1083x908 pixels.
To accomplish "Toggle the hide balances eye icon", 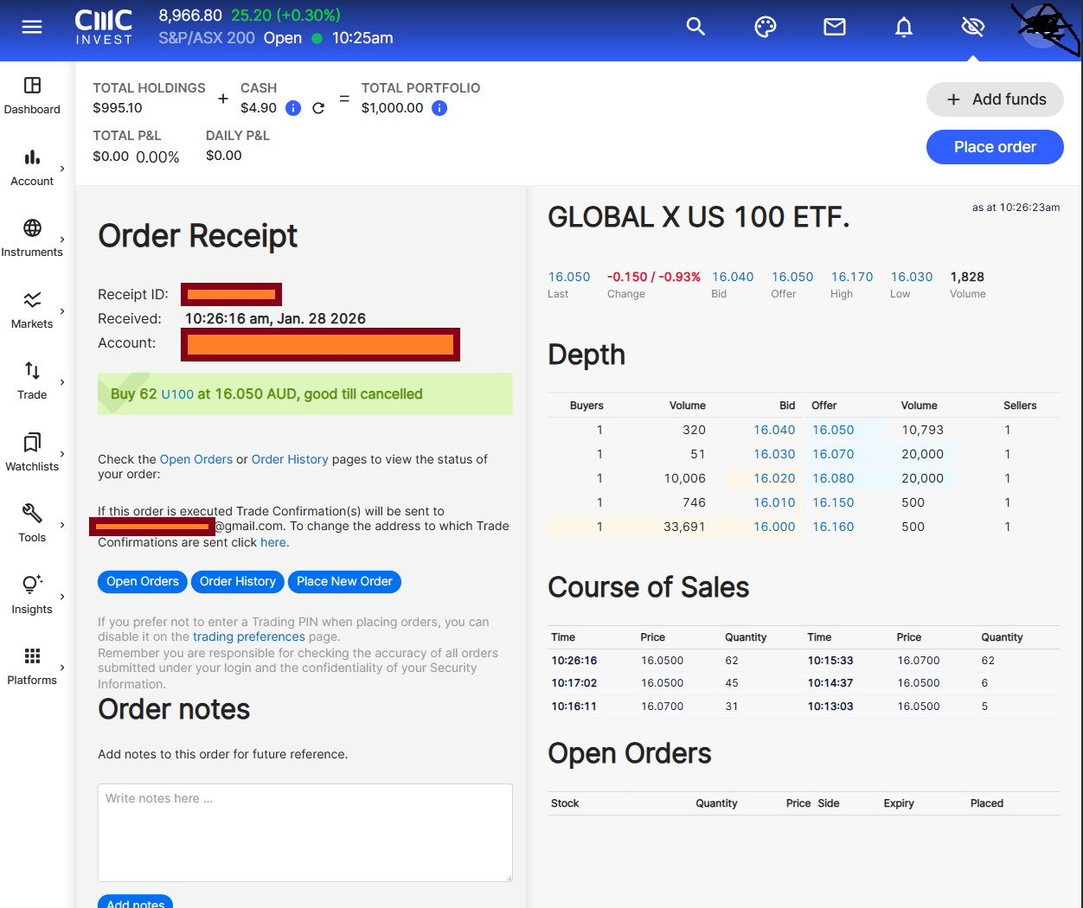I will 973,27.
